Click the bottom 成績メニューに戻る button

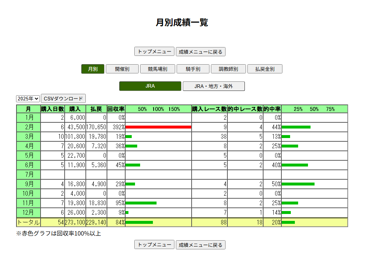(200, 245)
